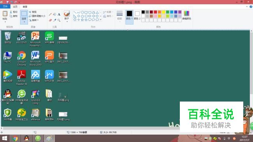Switch to the Home ribbon tab
Screen dimensions: 253x142
pos(15,7)
